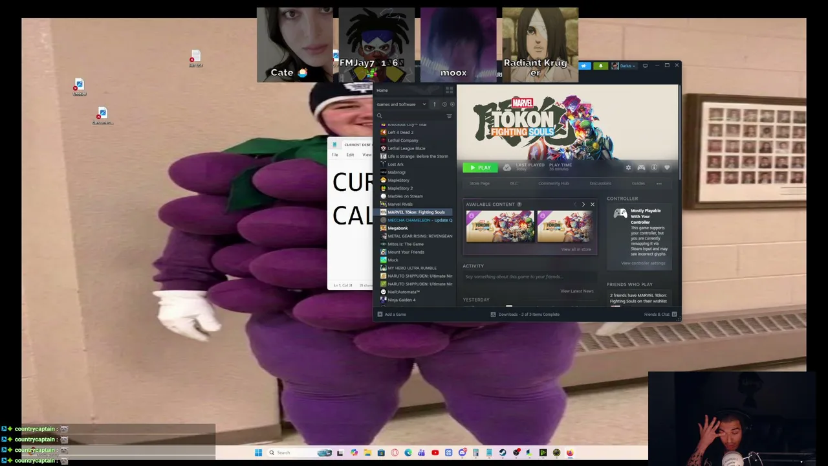This screenshot has height=466, width=828.
Task: Open advanced filters icon next to search
Action: coord(450,116)
